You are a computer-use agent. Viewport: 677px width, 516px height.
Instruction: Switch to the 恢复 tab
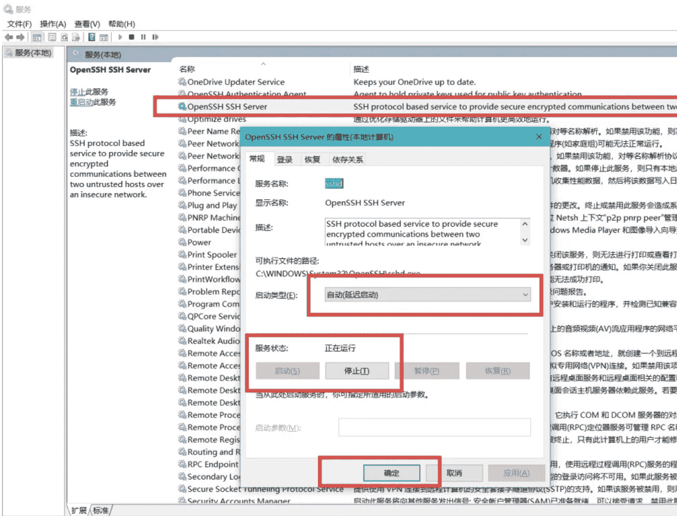click(312, 160)
